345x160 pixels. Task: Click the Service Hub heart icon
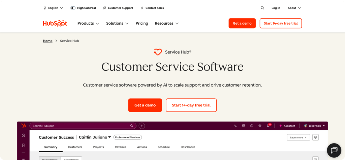pyautogui.click(x=158, y=52)
